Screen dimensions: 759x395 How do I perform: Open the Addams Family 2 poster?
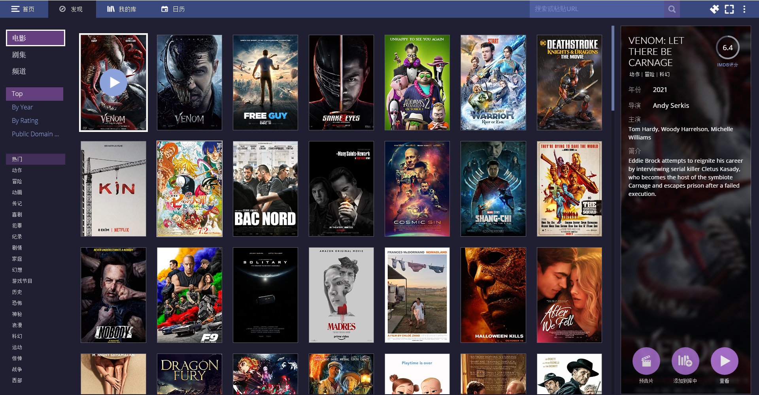pos(417,83)
